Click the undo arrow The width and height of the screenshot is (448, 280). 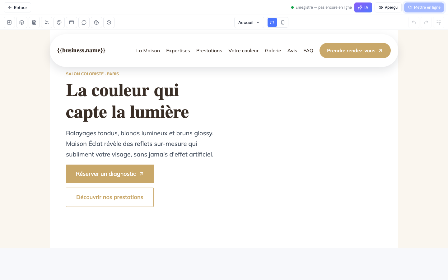[414, 22]
